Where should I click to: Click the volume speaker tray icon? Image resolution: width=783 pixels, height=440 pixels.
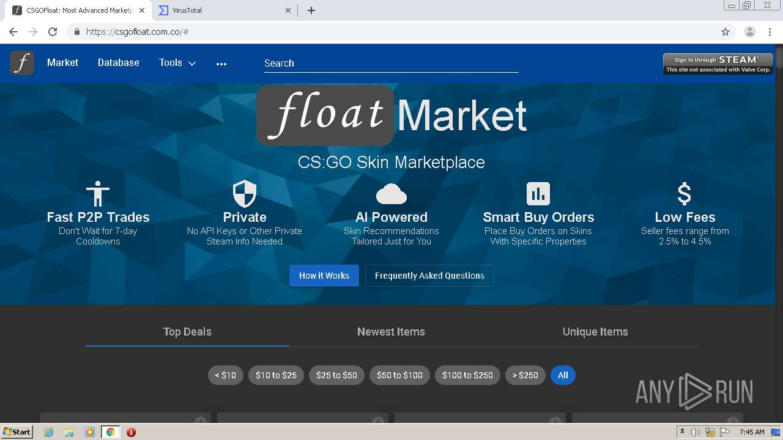click(696, 432)
